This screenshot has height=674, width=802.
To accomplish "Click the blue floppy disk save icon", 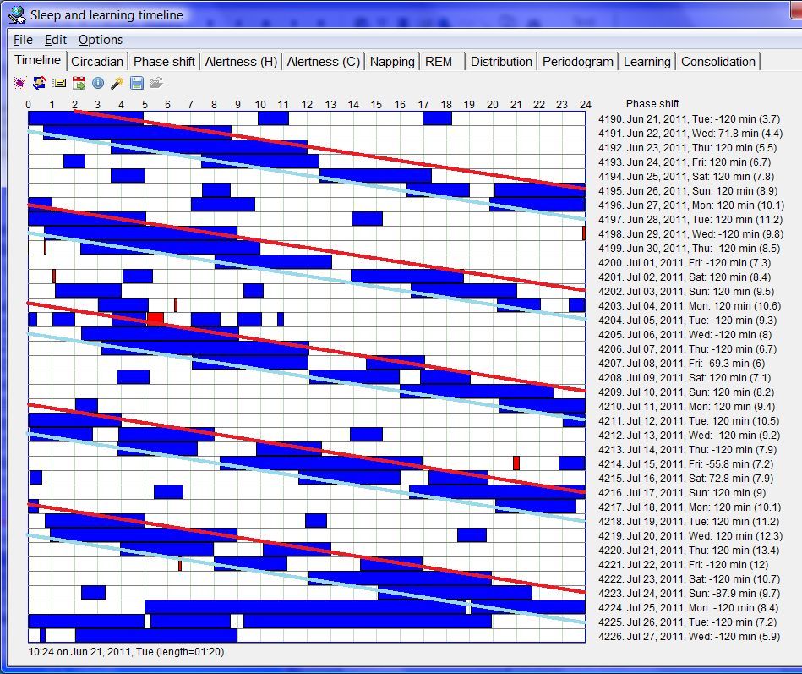I will pyautogui.click(x=137, y=83).
